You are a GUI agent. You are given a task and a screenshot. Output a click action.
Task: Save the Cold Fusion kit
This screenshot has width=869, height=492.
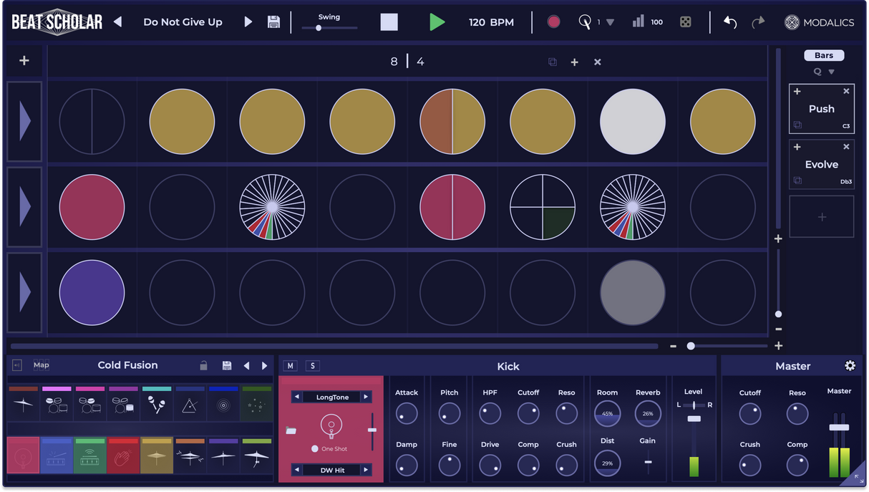pos(227,365)
